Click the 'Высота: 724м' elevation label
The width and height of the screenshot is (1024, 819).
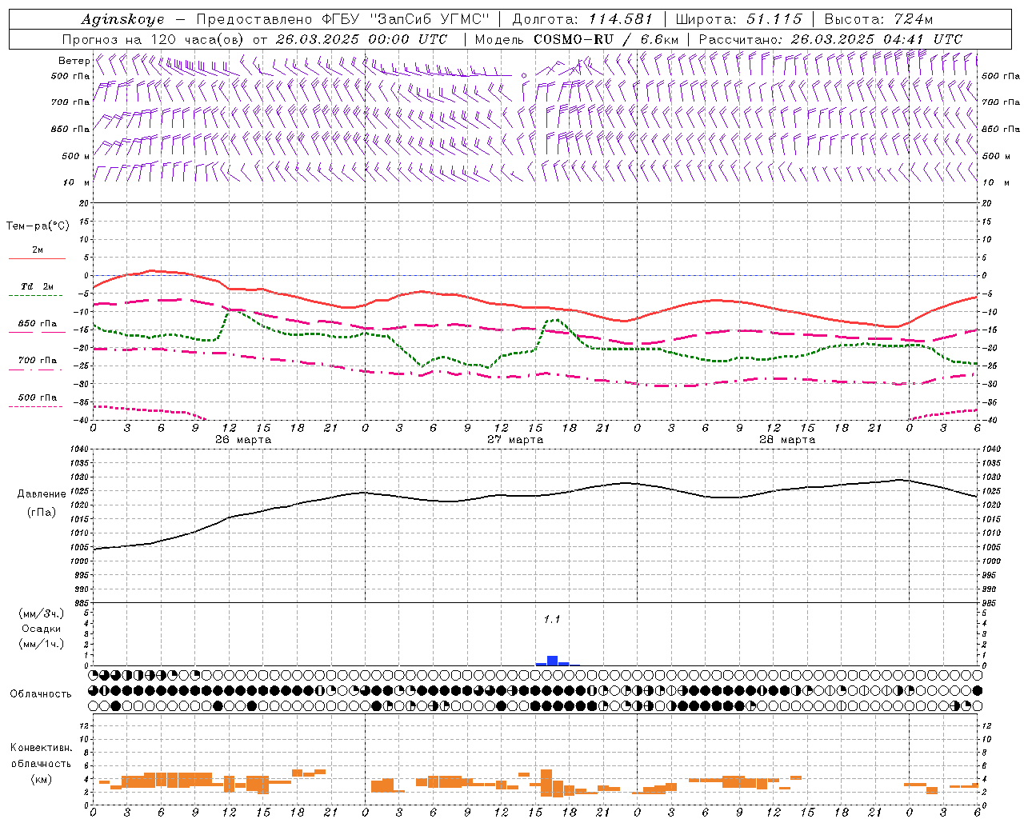click(878, 20)
